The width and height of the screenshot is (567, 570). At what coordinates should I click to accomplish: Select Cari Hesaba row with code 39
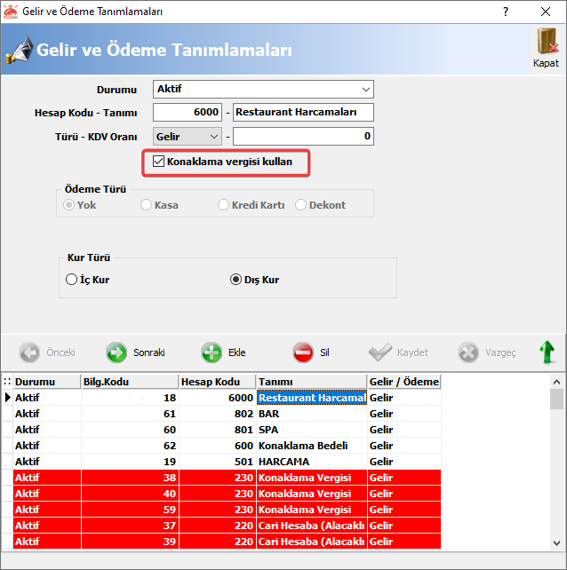[228, 542]
